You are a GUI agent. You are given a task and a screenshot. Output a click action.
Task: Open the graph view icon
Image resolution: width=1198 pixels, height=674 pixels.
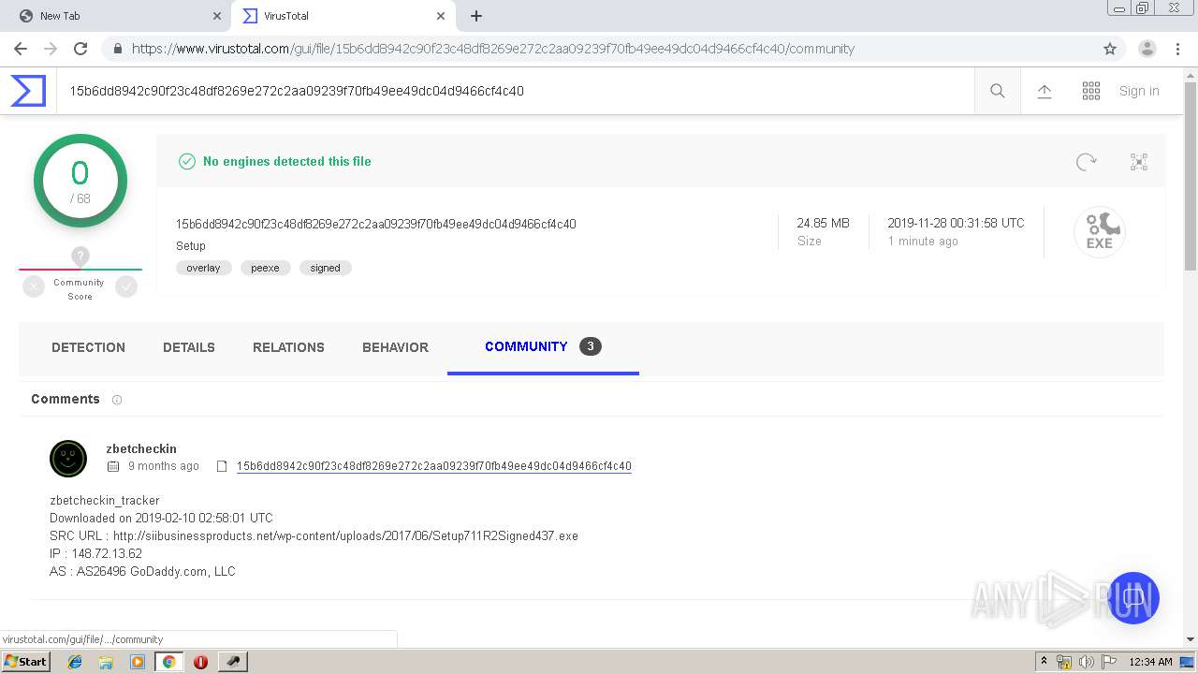[x=1139, y=162]
